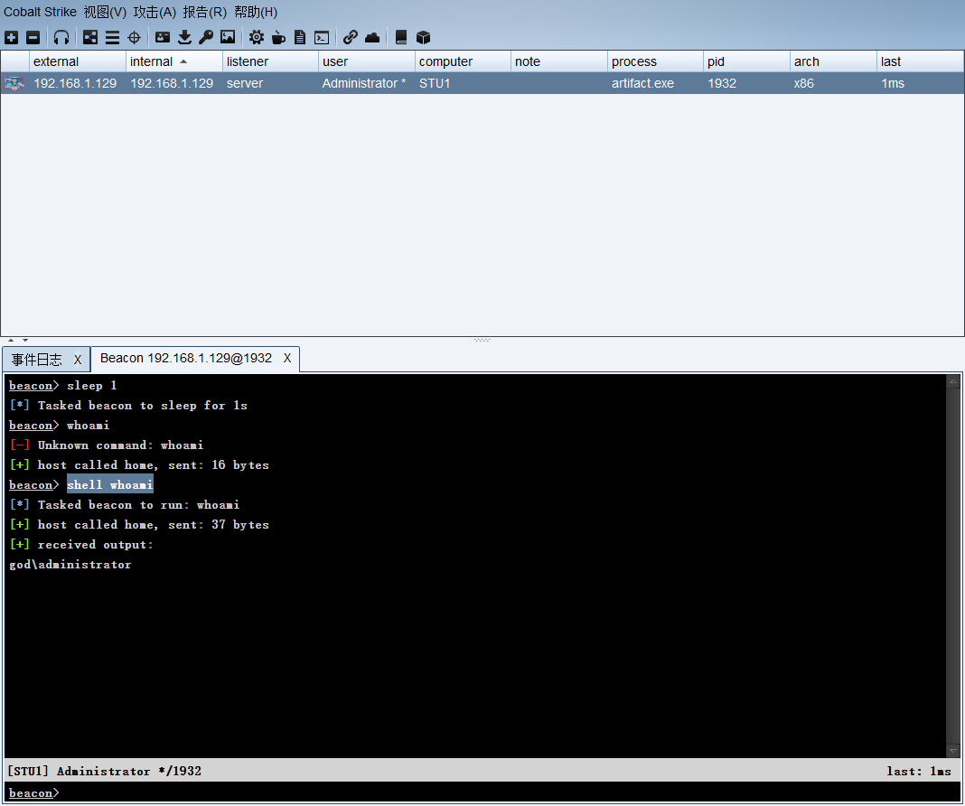The image size is (965, 806).
Task: Click the 'god\administrator' output line
Action: pyautogui.click(x=70, y=564)
